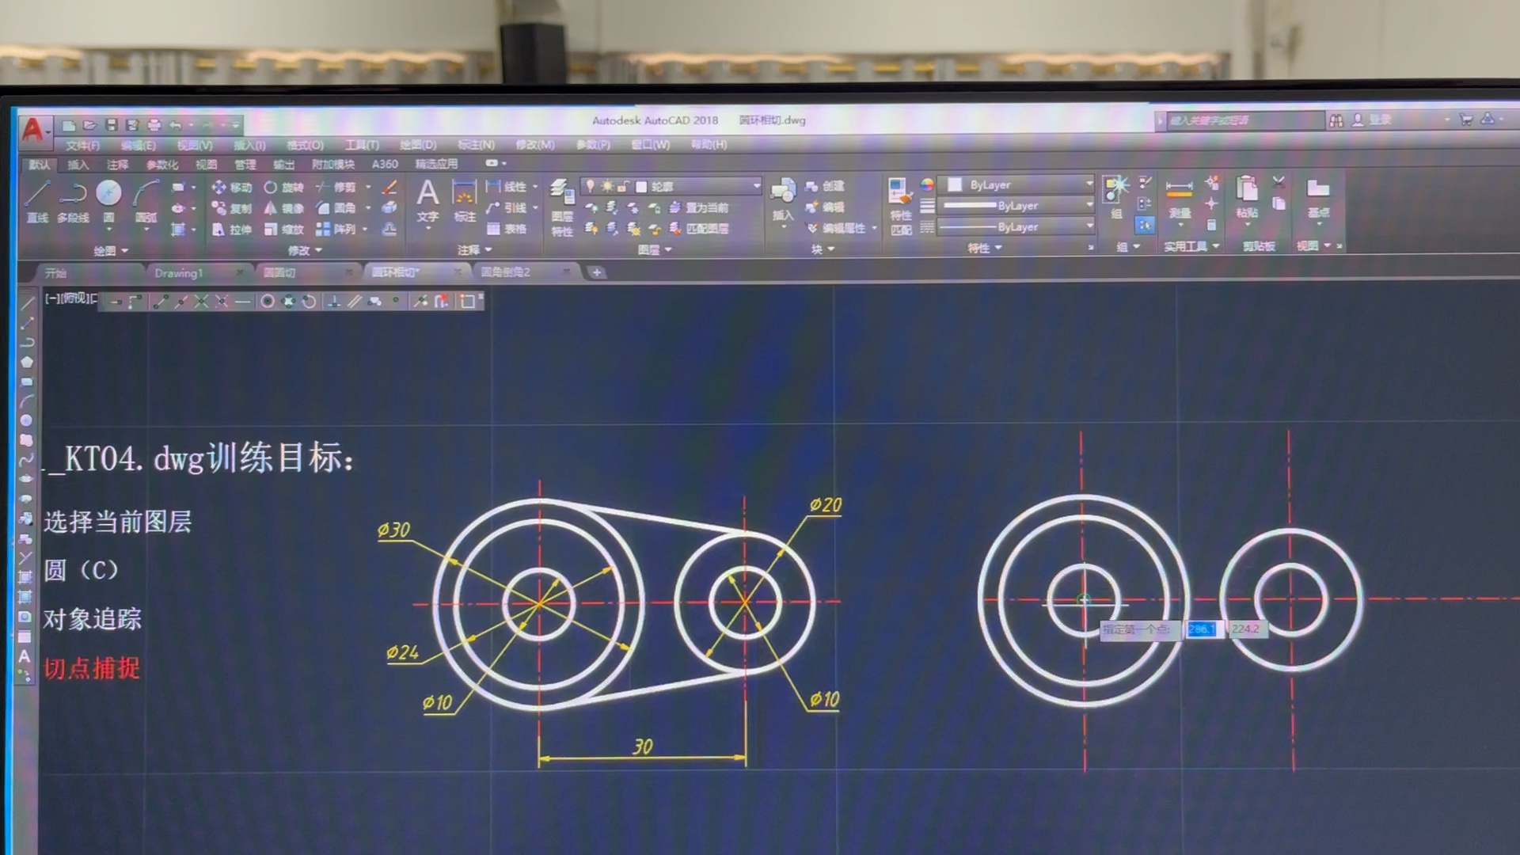
Task: Click the keyword search input field
Action: tap(1243, 120)
